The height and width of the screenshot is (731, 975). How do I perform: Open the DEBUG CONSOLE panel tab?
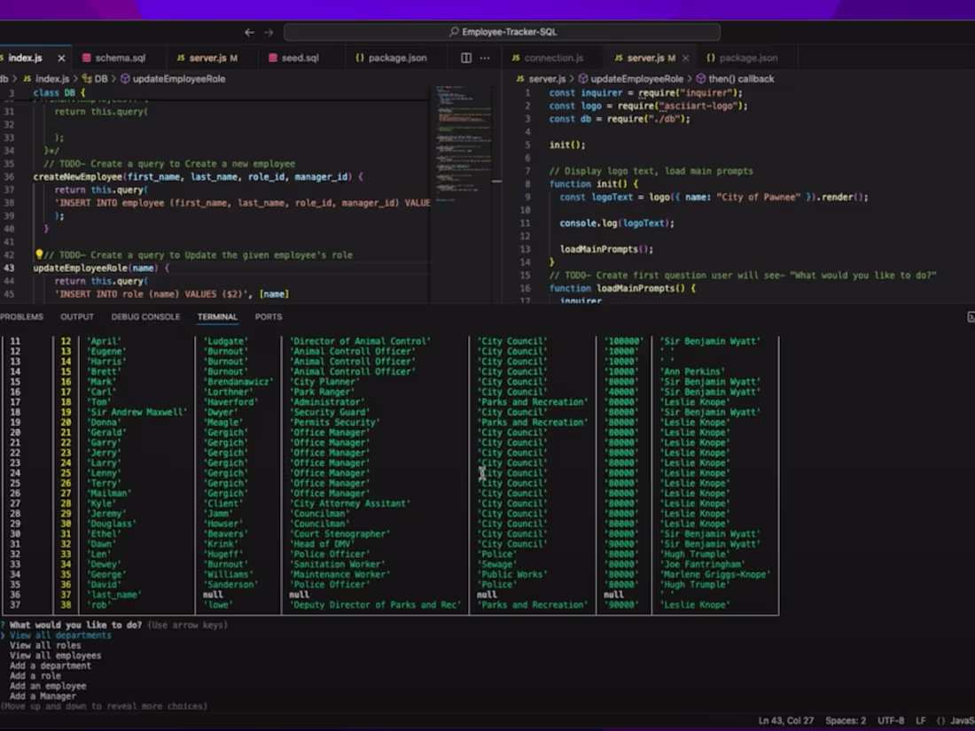click(x=145, y=317)
